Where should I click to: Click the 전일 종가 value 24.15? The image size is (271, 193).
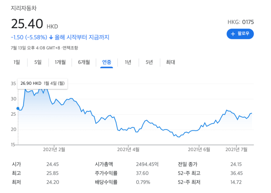[x=236, y=164]
